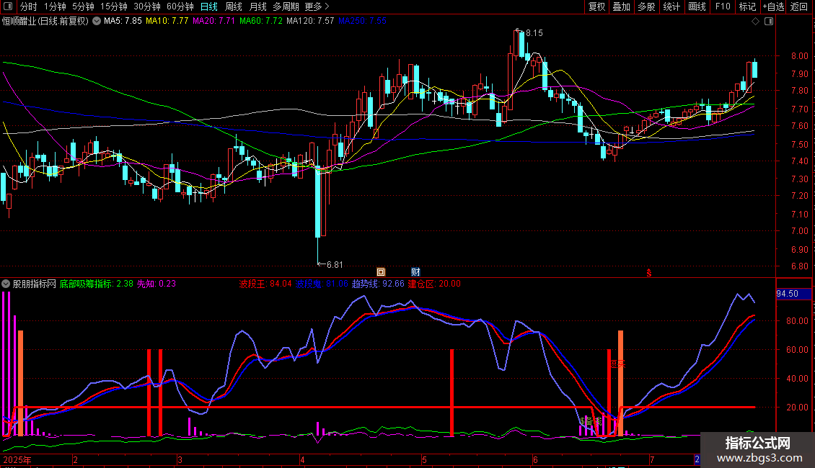Click the 回 event marker icon
The image size is (815, 468).
381,272
